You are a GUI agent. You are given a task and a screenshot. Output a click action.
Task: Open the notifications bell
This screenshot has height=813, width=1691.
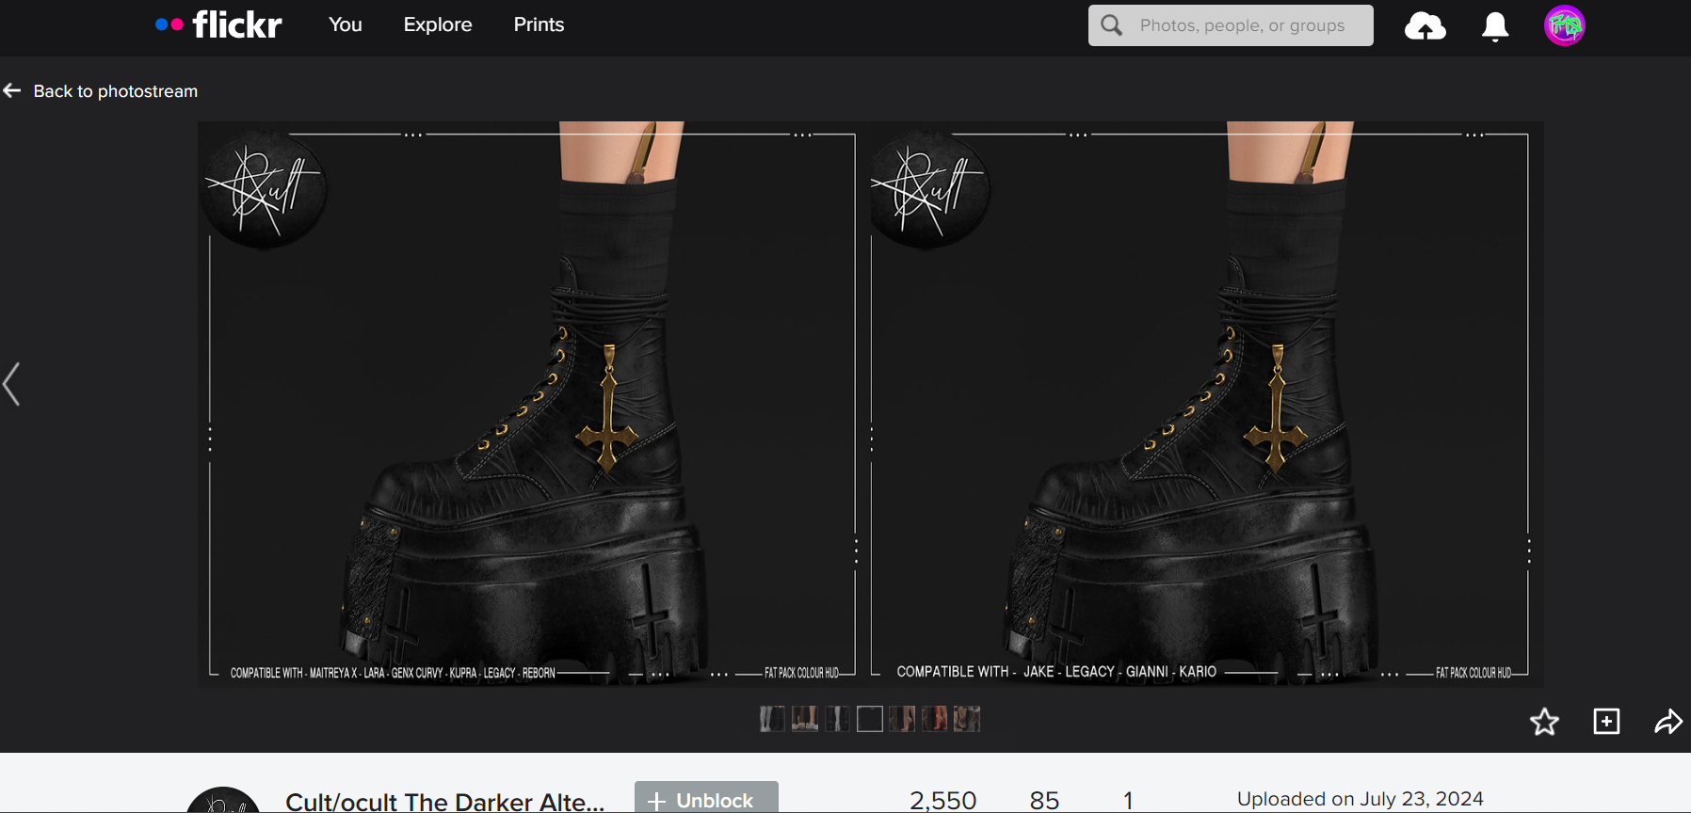click(x=1495, y=26)
